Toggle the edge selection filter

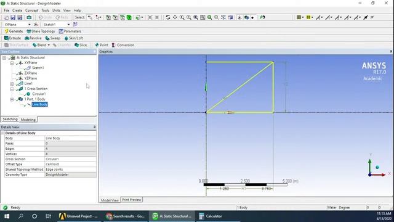tap(115, 17)
